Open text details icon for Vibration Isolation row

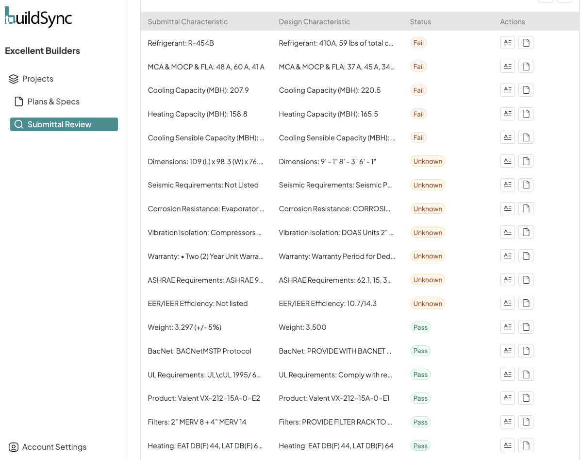point(508,232)
